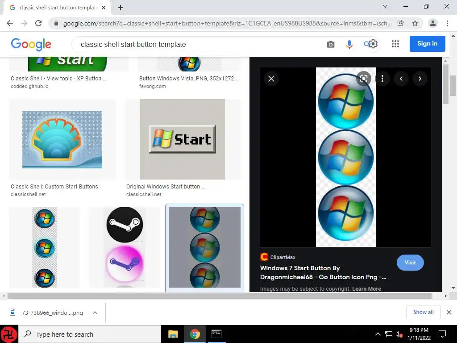Bookmark this page with the star icon

(x=415, y=23)
